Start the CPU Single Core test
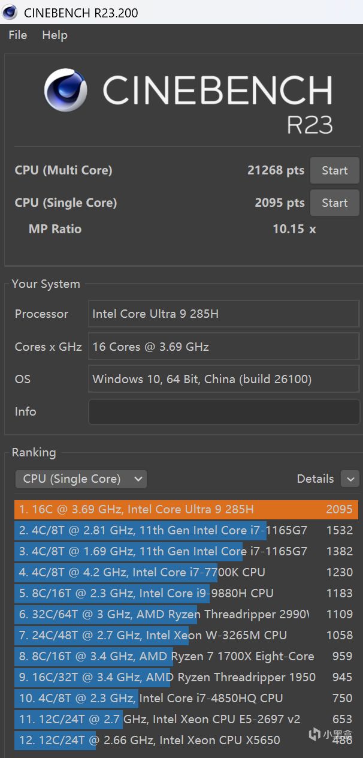 click(x=334, y=203)
